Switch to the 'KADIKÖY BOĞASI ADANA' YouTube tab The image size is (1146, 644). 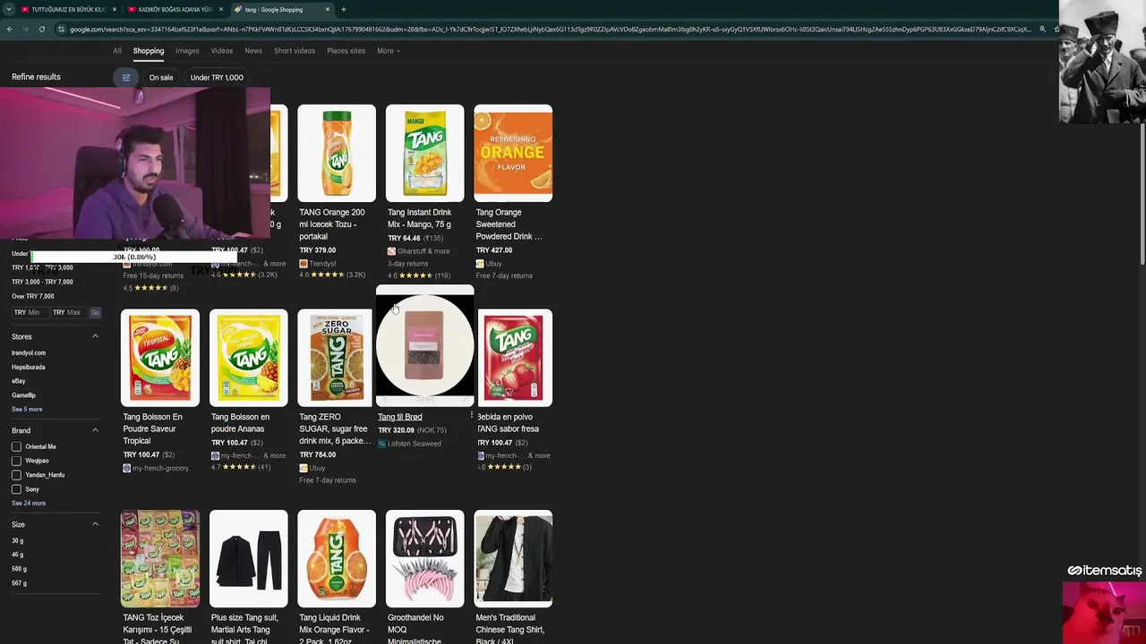coord(174,9)
